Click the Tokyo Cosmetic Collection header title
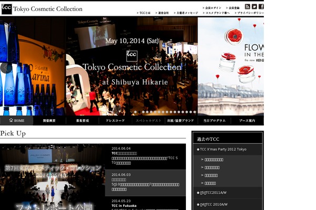The height and width of the screenshot is (210, 316). coord(48,9)
